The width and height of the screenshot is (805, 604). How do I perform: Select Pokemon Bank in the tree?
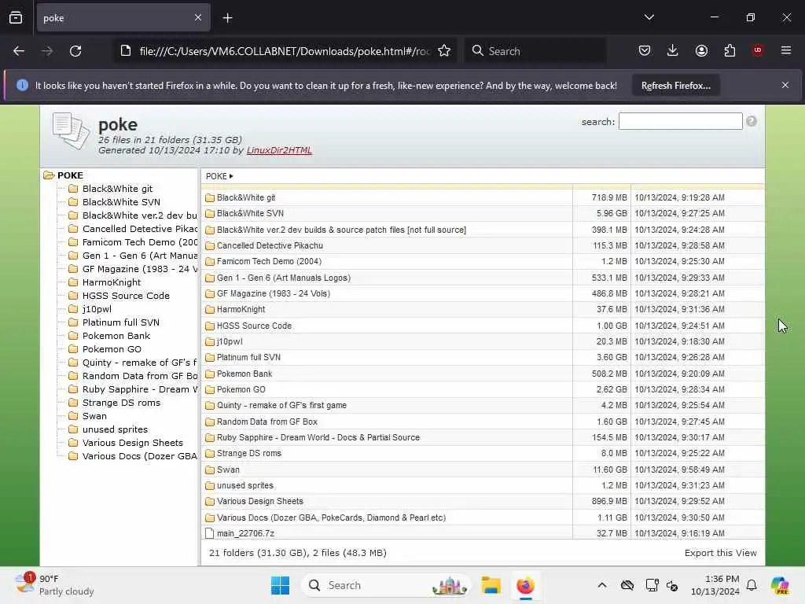(x=116, y=336)
